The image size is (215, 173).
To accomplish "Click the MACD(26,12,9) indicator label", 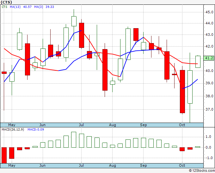I will point(13,130).
